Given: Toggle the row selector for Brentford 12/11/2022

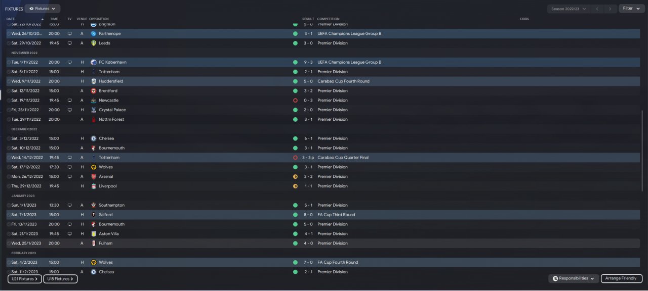Looking at the screenshot, I should 9,91.
